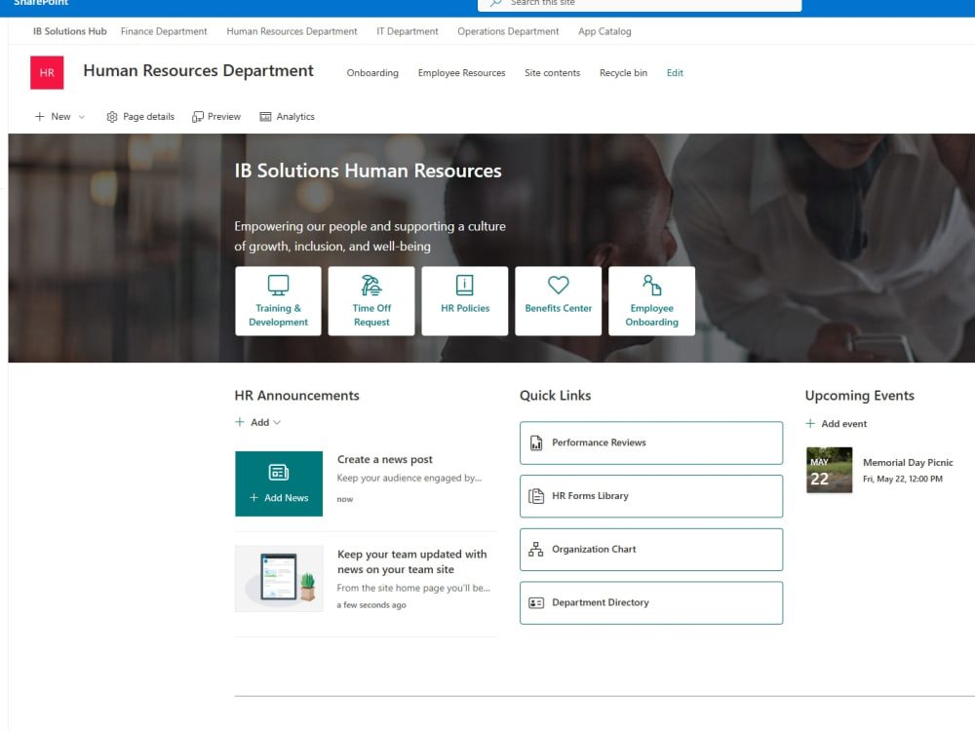Viewport: 975px width, 731px height.
Task: Go to IB Solutions Hub in hub nav
Action: pyautogui.click(x=69, y=31)
